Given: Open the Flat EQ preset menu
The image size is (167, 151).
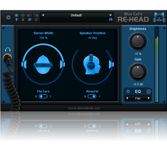Looking at the screenshot, I should (x=138, y=98).
